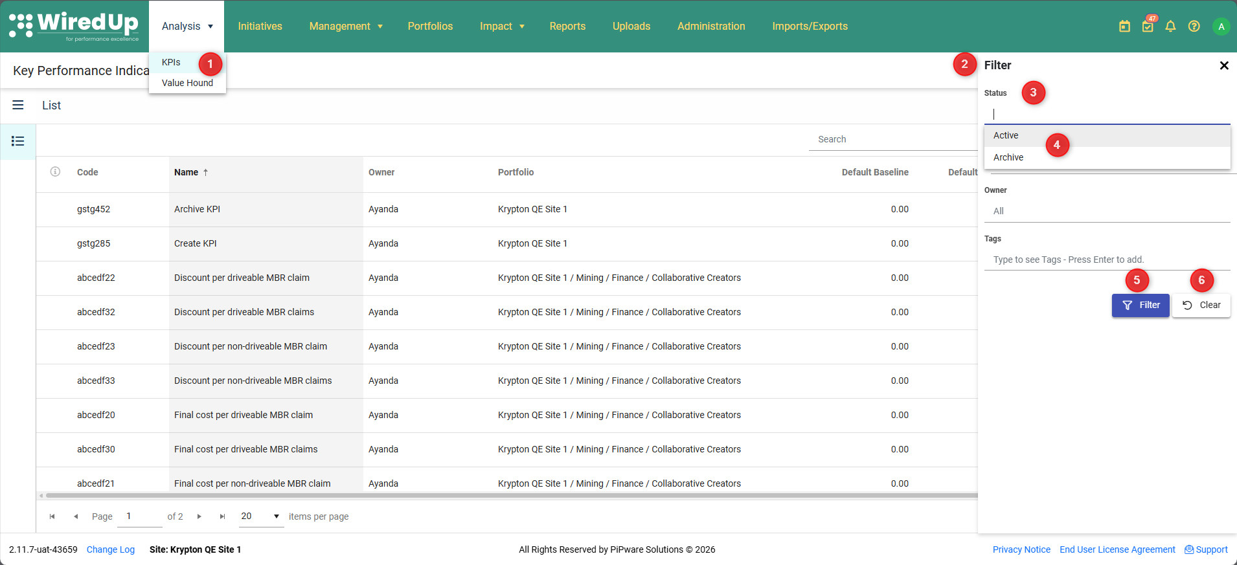Open the Change Log link
The image size is (1237, 565).
(111, 549)
